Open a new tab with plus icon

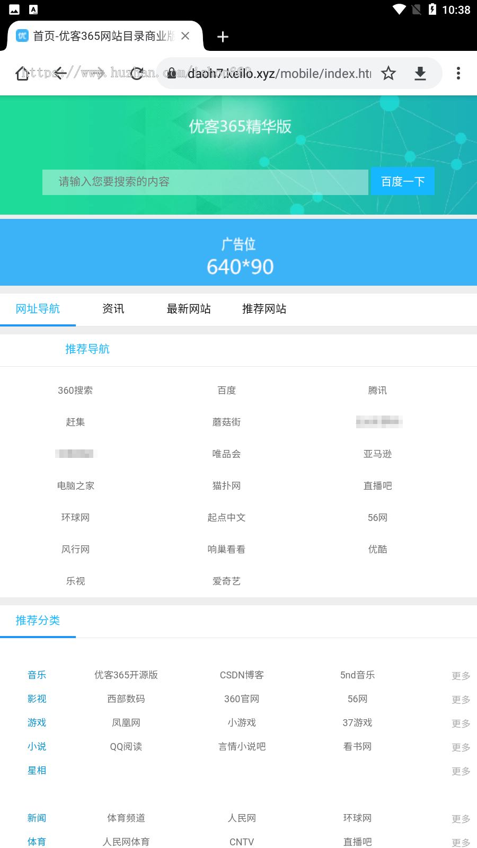pyautogui.click(x=223, y=37)
